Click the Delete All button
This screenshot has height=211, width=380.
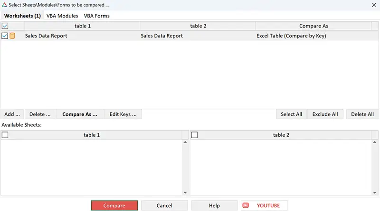(362, 114)
